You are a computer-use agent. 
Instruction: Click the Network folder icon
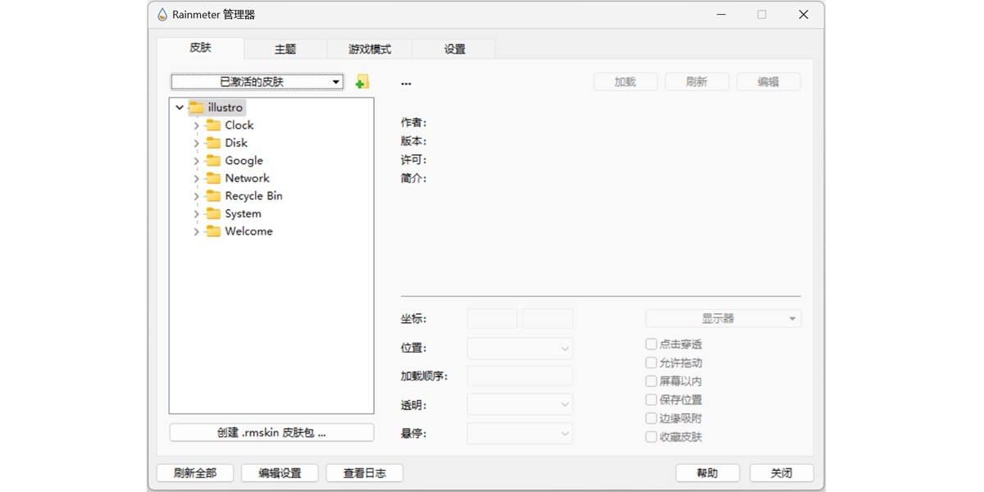(x=213, y=178)
